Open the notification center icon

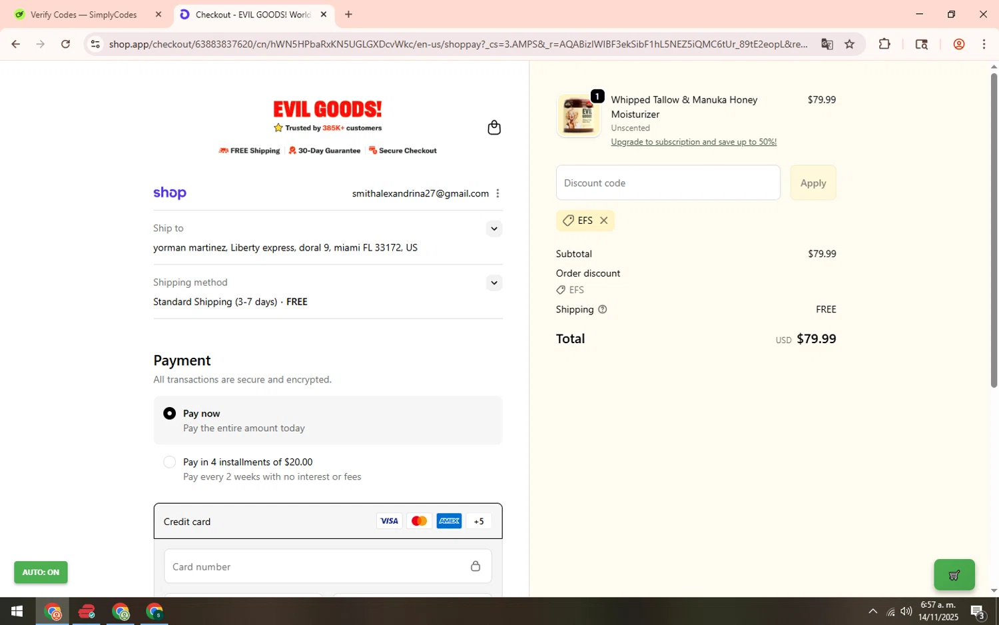(x=978, y=612)
